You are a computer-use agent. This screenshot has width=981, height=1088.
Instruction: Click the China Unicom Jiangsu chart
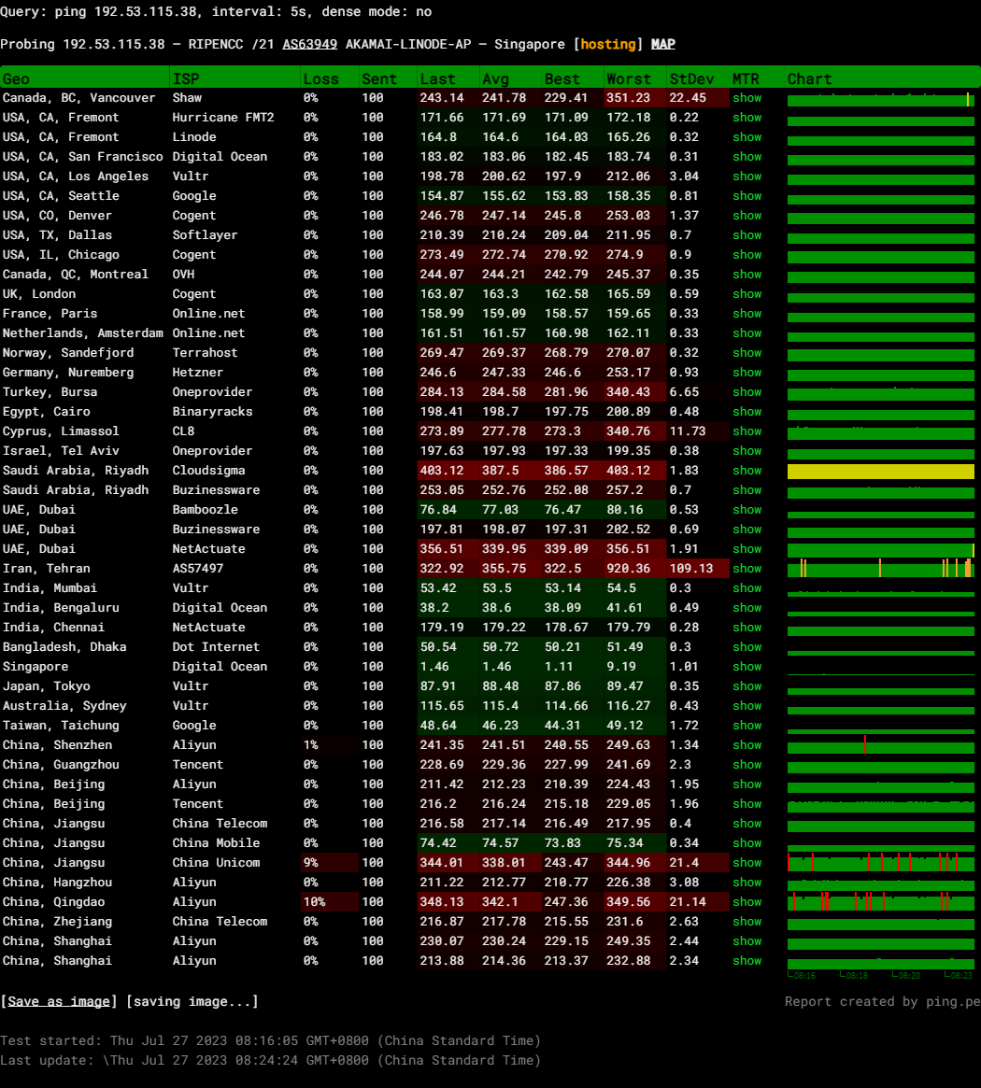(x=881, y=863)
